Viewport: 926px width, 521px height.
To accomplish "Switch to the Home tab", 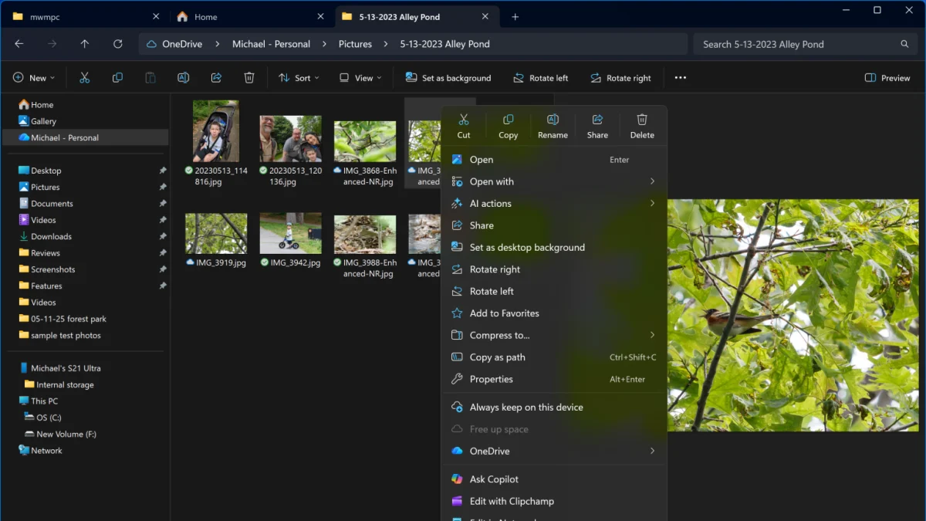I will point(205,16).
